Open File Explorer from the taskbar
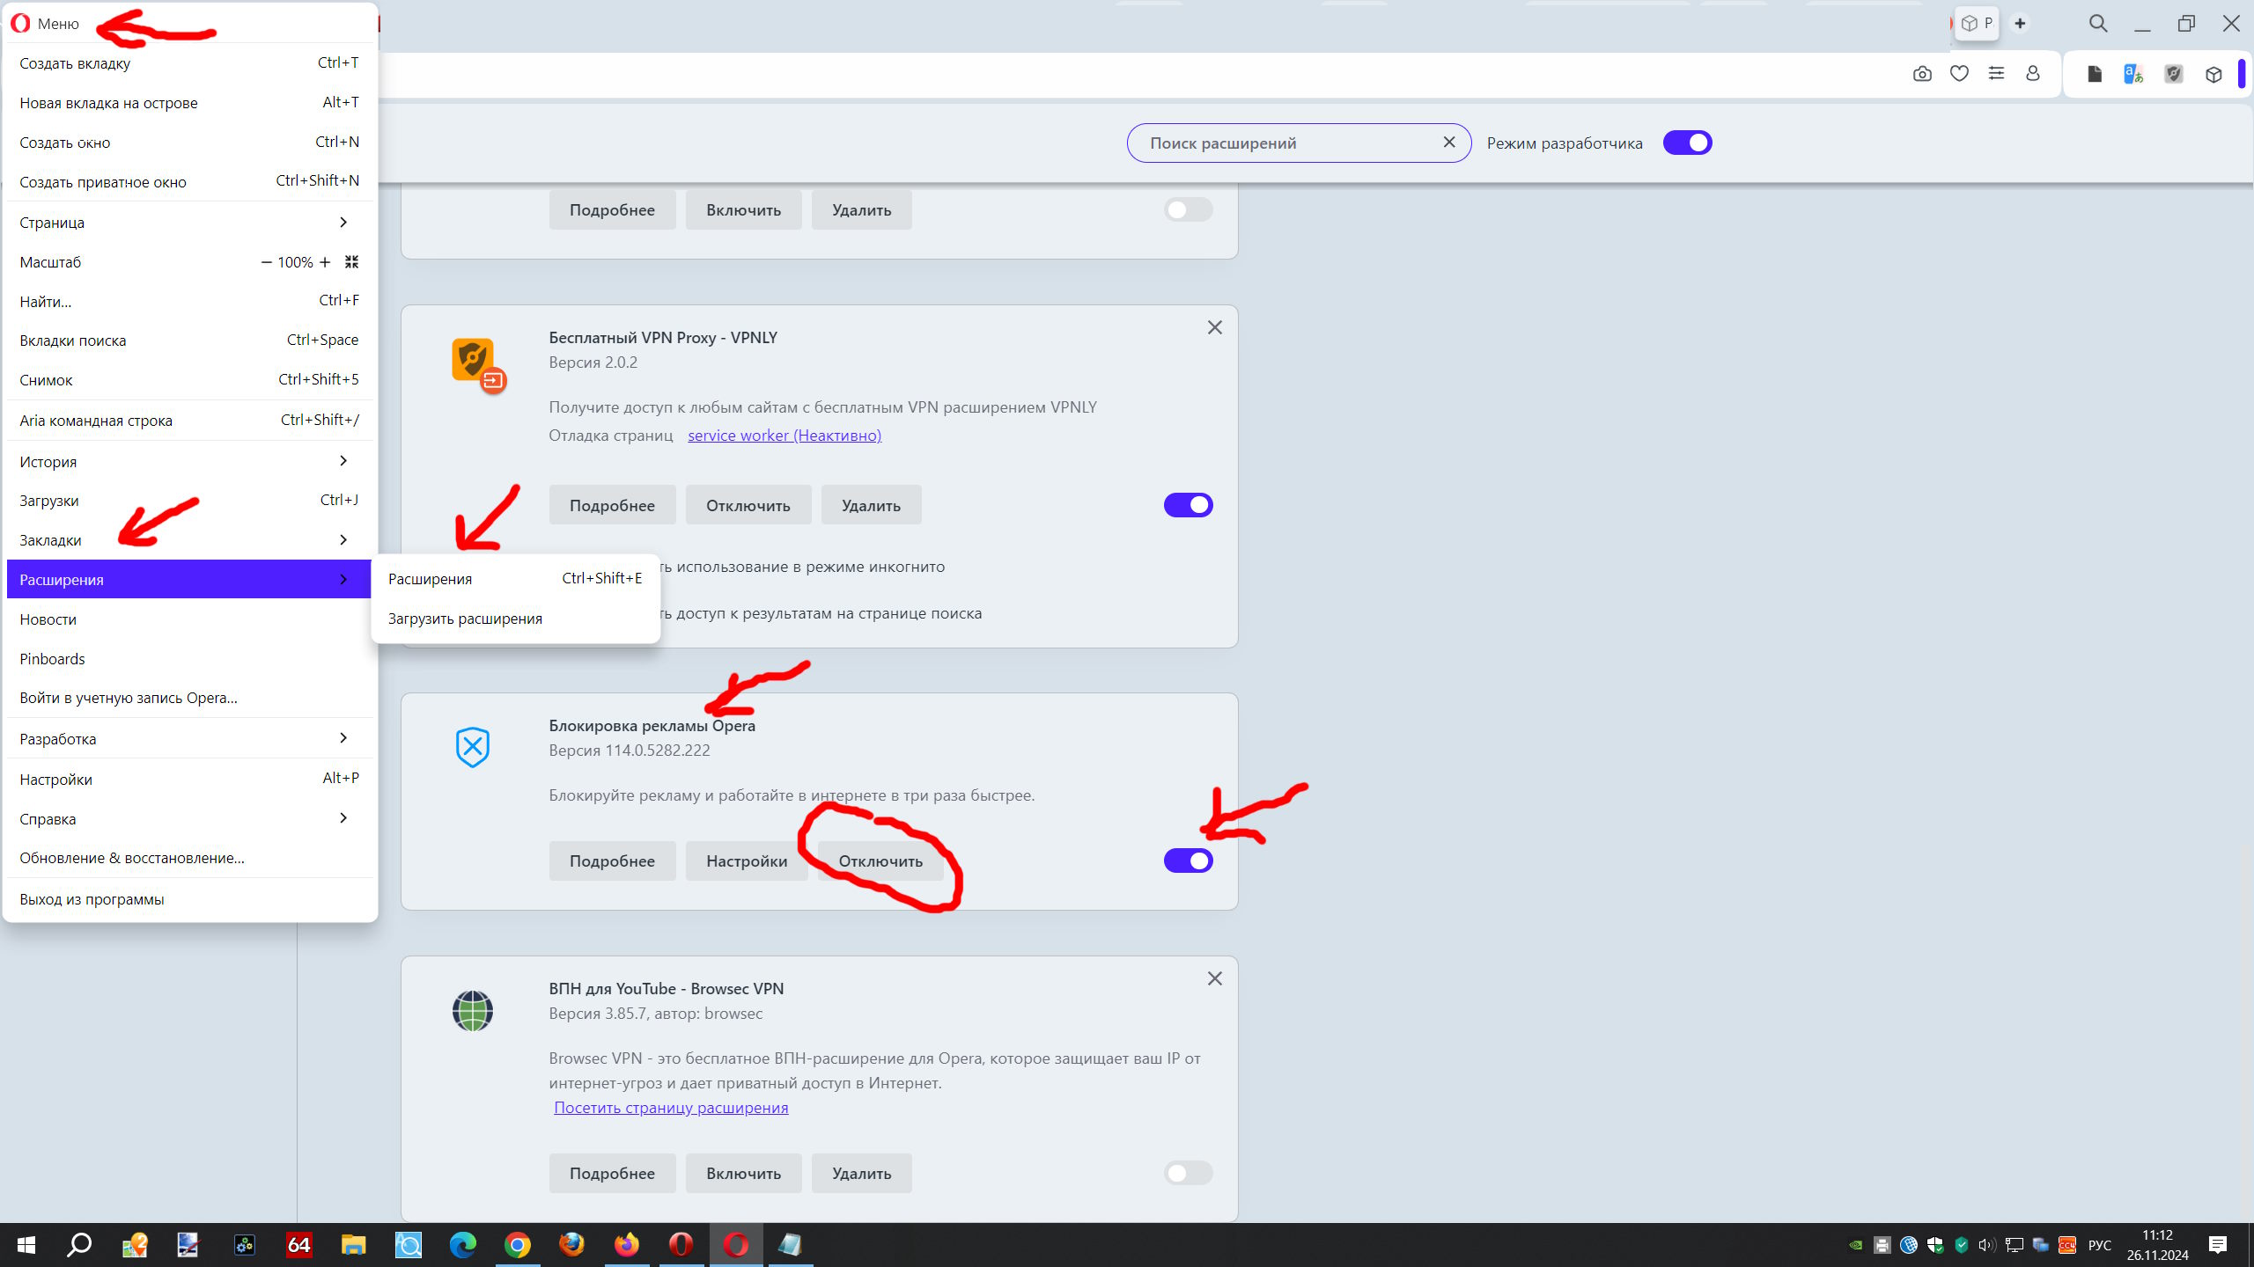2254x1267 pixels. point(353,1245)
